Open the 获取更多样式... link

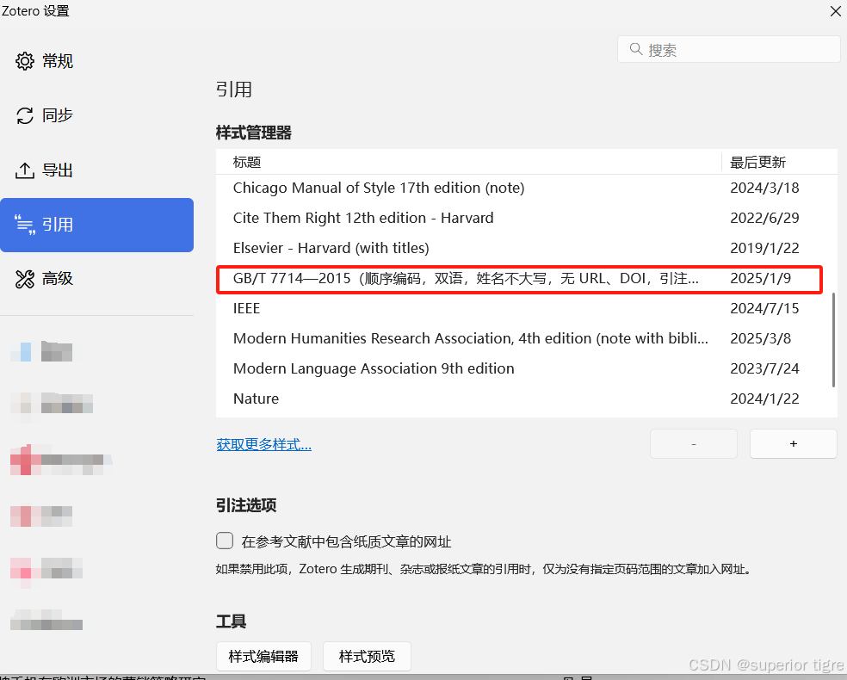[x=263, y=444]
